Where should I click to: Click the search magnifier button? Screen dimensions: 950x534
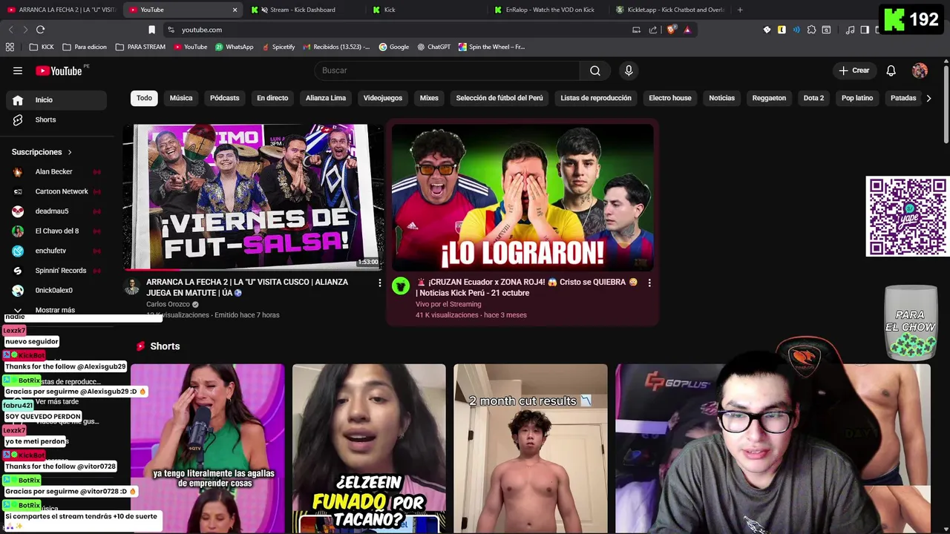pos(595,70)
